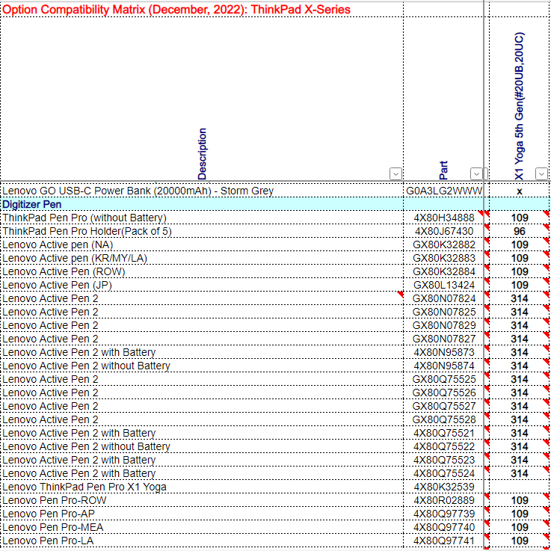Select Lenovo Pen Pro-AP cell
Screen dimensions: 551x551
(202, 514)
